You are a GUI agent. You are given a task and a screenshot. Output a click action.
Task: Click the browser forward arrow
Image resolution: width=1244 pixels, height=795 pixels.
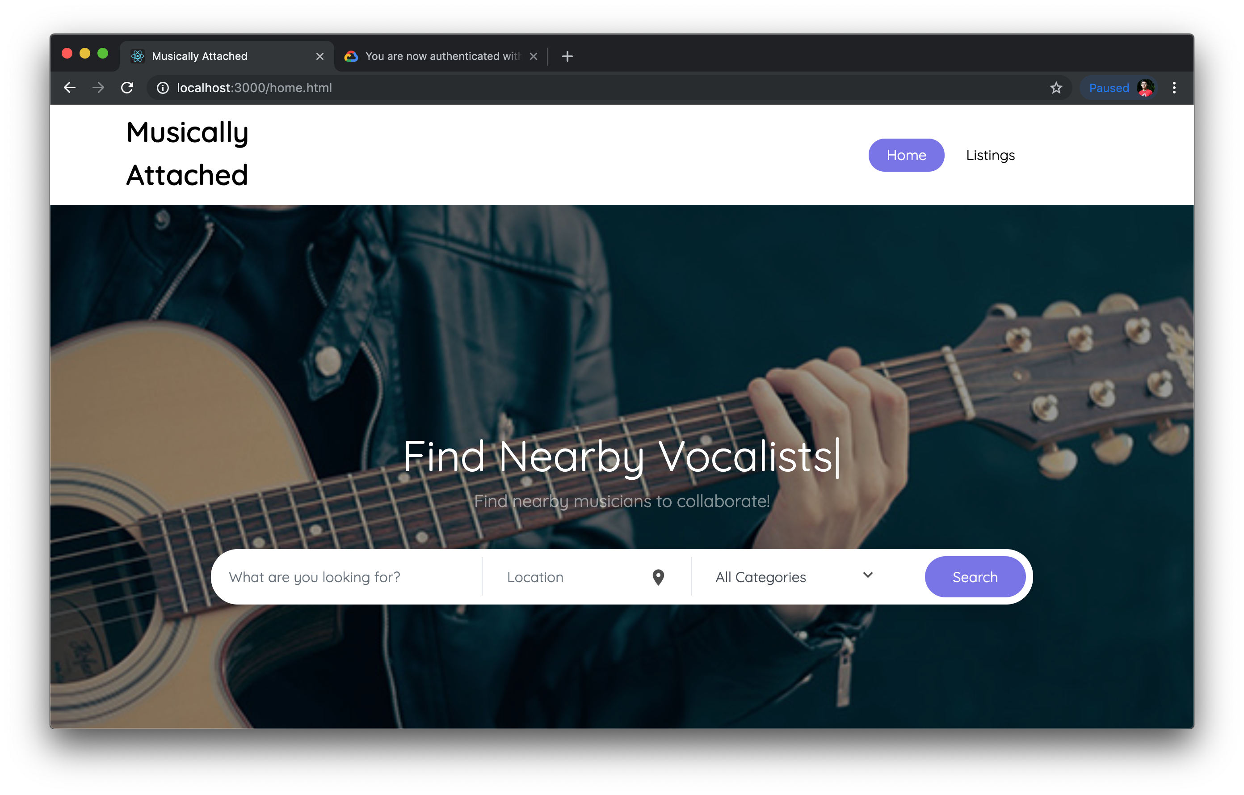[98, 88]
